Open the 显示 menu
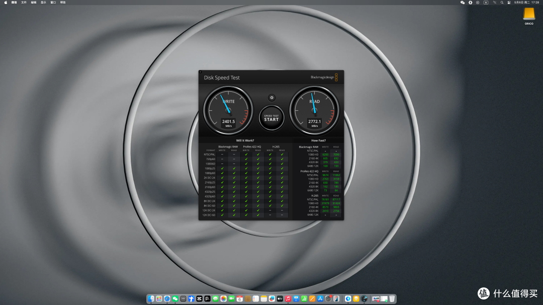Image resolution: width=543 pixels, height=305 pixels. (x=43, y=3)
